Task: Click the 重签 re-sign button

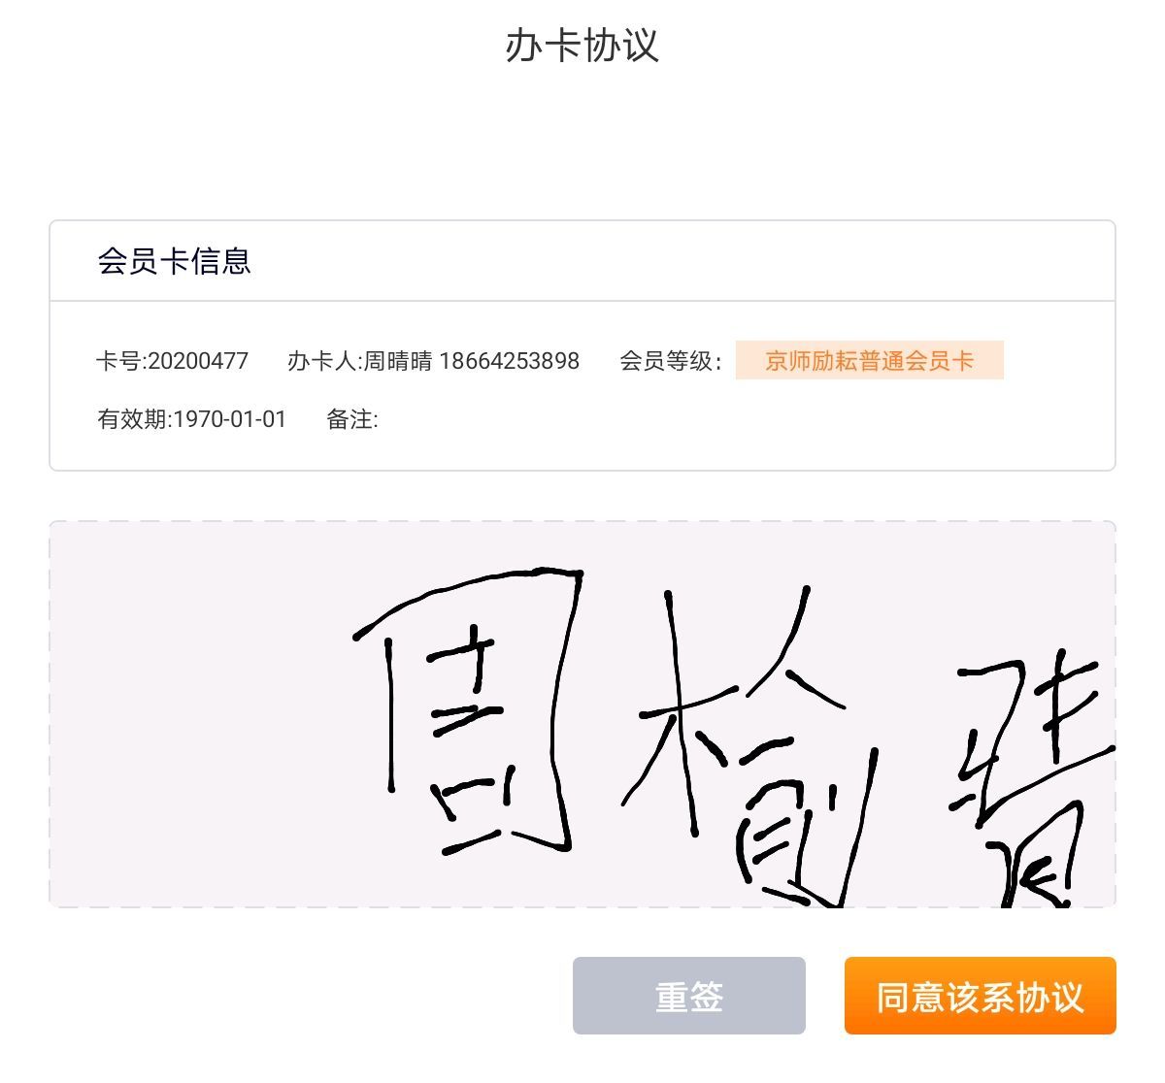Action: [688, 996]
